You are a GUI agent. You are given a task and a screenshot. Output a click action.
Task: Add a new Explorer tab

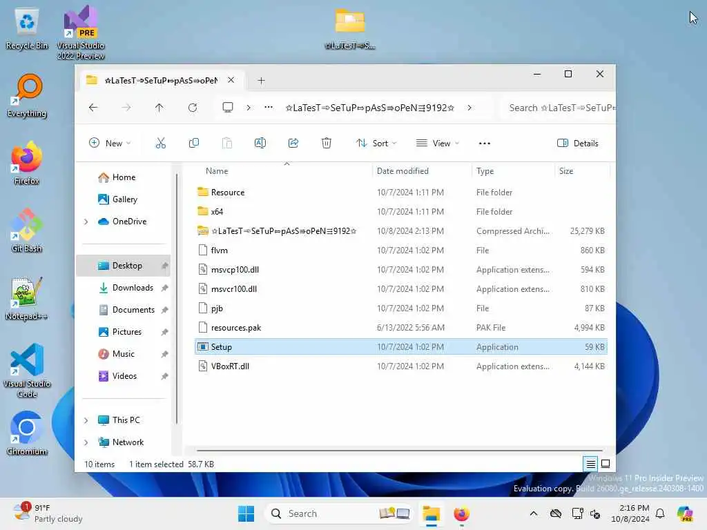261,81
